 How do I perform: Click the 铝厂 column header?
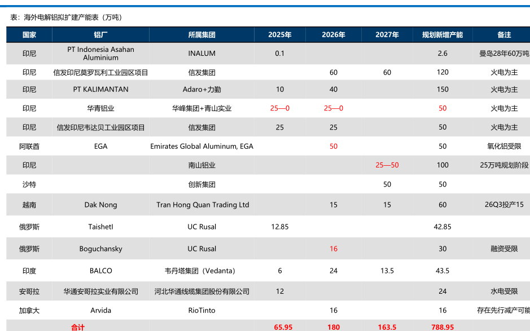point(100,35)
